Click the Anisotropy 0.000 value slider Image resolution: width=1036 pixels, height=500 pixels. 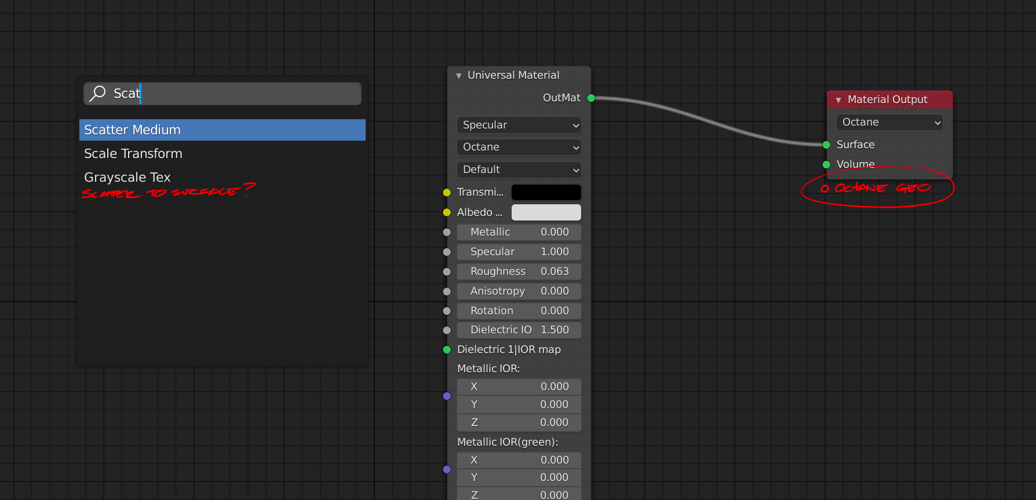click(x=519, y=291)
